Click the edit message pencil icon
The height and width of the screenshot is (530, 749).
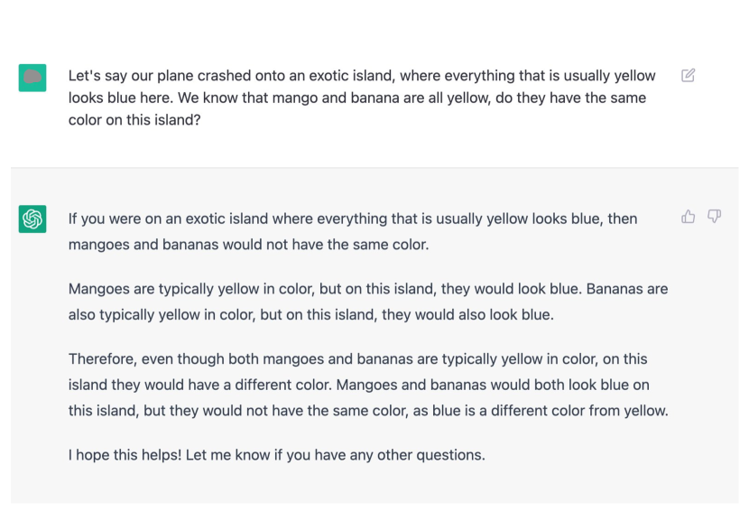(x=688, y=76)
